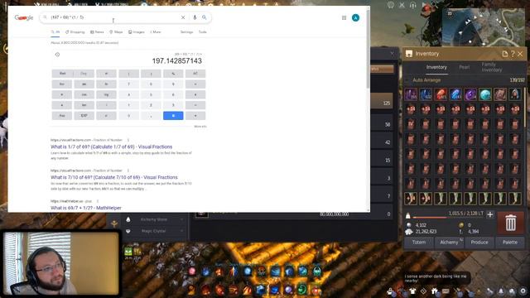Open the bell notifications icon in game menu

501,291
